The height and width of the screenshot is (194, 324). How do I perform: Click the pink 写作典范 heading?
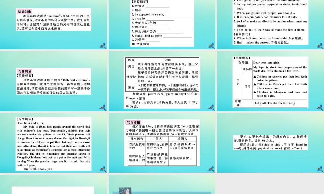pyautogui.click(x=25, y=71)
